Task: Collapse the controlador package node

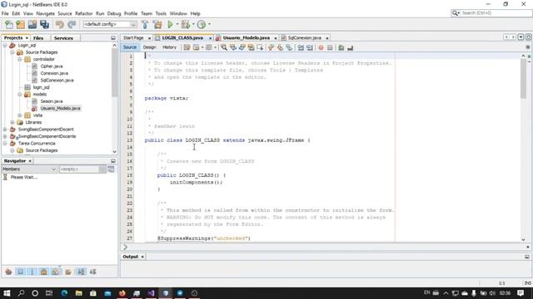Action: pyautogui.click(x=20, y=59)
